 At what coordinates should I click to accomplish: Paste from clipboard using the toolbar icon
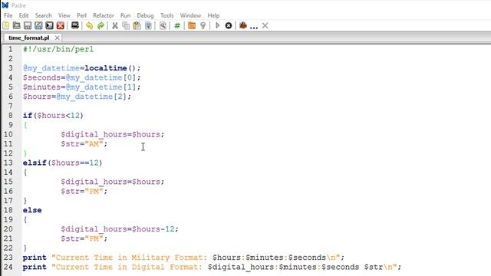click(x=137, y=25)
